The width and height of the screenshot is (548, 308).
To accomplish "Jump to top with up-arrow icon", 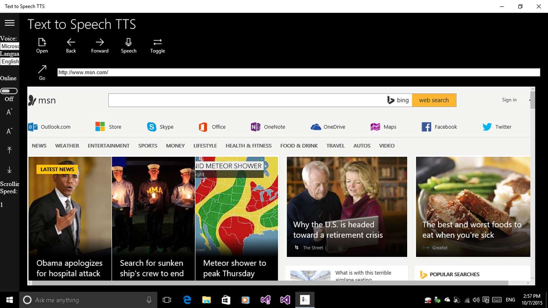I will click(x=10, y=150).
